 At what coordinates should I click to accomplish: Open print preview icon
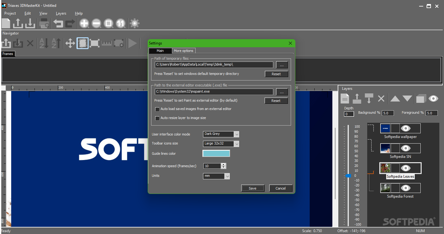coord(45,23)
